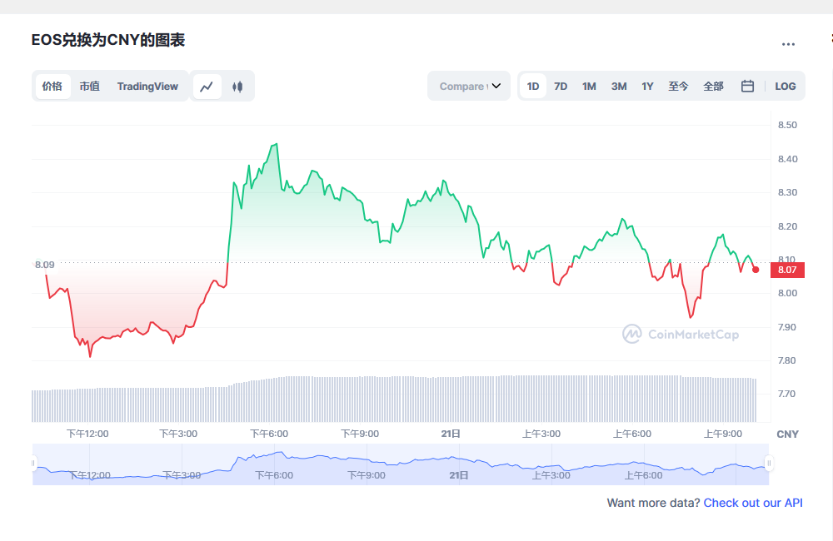
Task: Toggle LOG scale on chart
Action: (x=785, y=86)
